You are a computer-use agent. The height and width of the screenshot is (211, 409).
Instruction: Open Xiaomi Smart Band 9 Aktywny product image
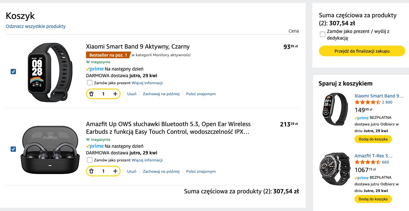tap(50, 72)
